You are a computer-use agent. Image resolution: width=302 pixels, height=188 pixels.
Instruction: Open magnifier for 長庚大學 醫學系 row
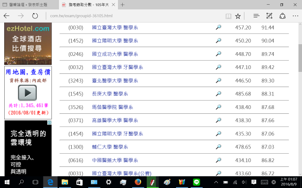(218, 94)
